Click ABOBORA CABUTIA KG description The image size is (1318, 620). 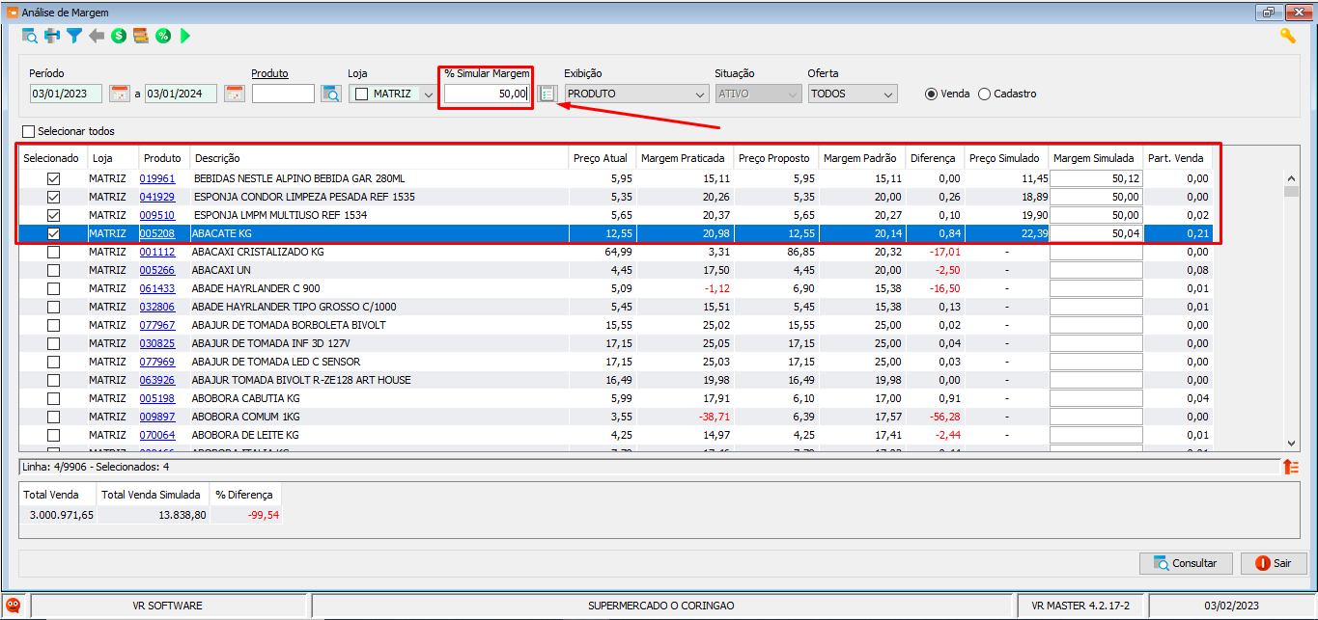246,398
